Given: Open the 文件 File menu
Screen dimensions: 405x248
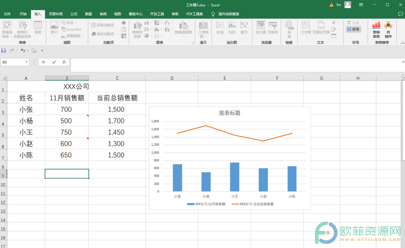Looking at the screenshot, I should (7, 14).
